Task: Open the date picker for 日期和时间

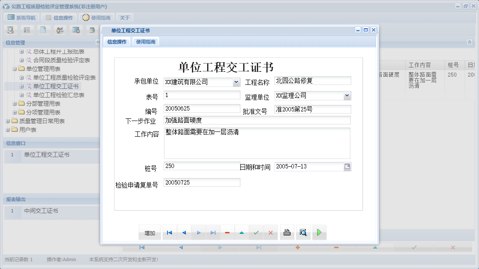Action: [x=347, y=166]
